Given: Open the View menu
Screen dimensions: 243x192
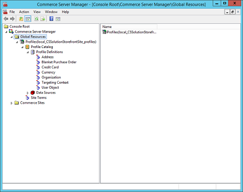Looking at the screenshot, I should click(37, 12).
